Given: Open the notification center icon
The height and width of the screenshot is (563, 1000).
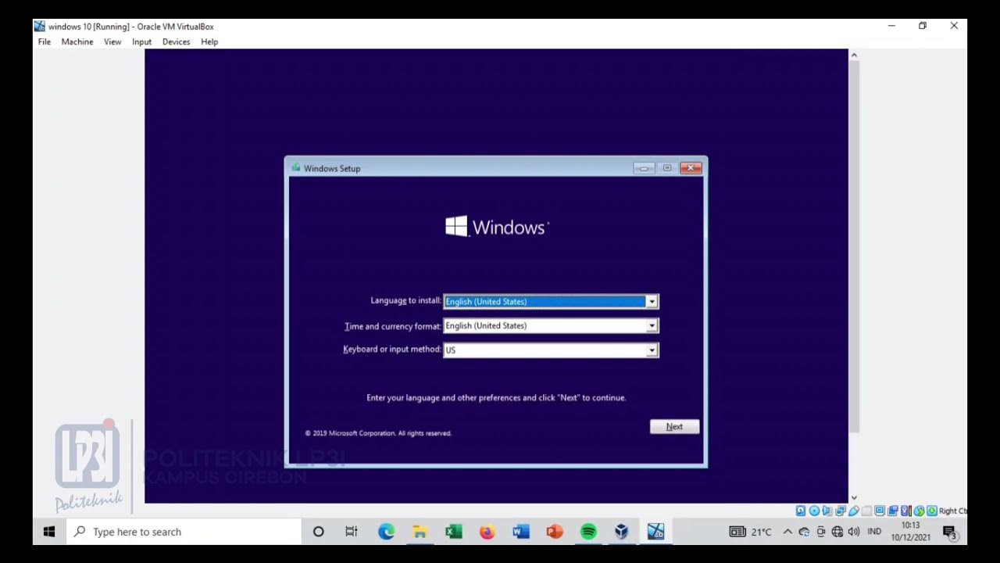Looking at the screenshot, I should point(950,533).
